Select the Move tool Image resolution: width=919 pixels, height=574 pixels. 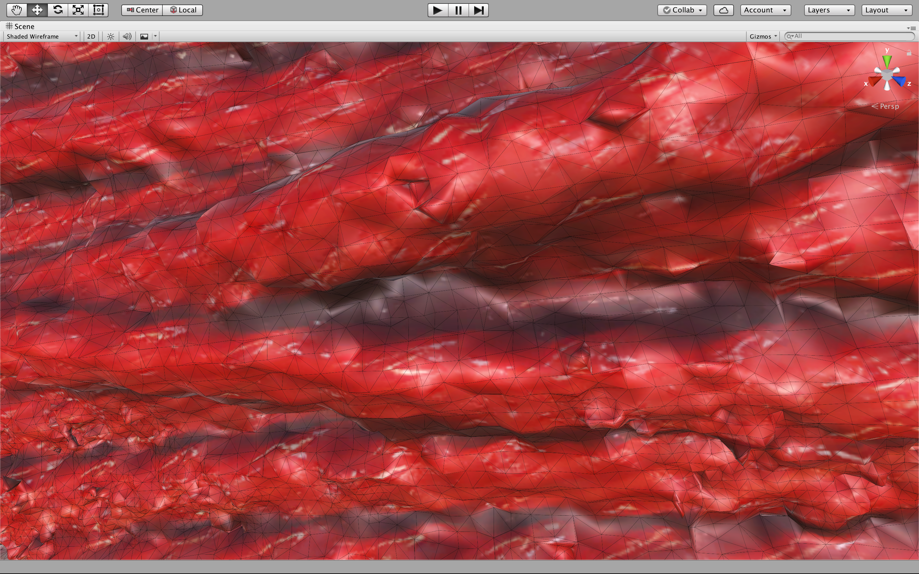(x=37, y=10)
